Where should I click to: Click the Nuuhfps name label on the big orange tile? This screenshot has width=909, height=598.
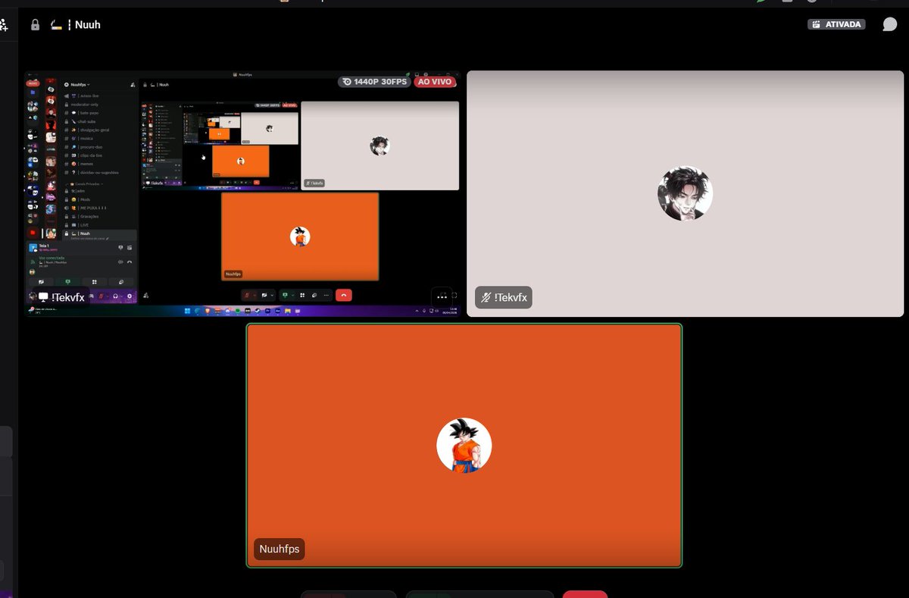click(x=280, y=549)
